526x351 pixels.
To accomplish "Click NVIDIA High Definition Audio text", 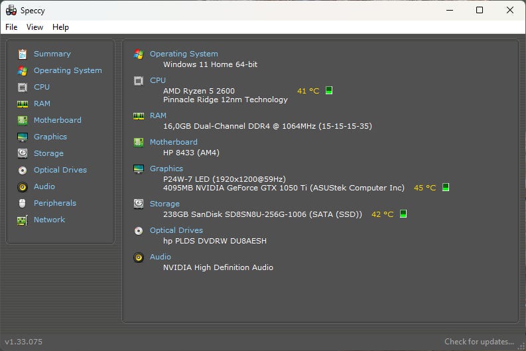I will point(218,267).
